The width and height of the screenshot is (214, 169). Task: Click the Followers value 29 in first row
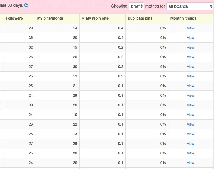click(31, 28)
